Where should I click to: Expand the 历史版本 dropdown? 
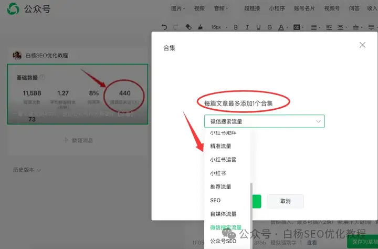click(x=27, y=170)
